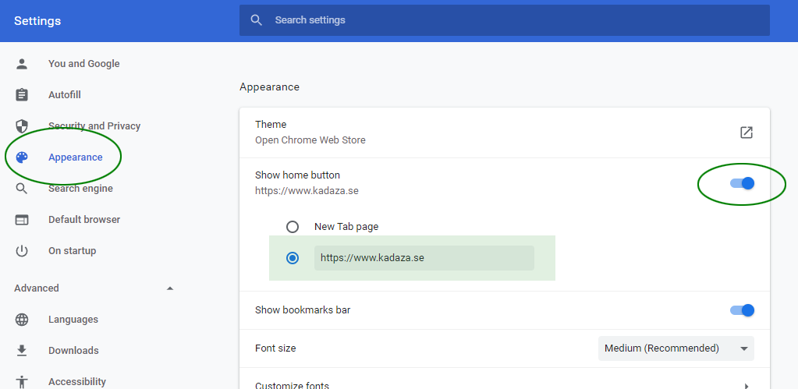Open Search engine settings section

coord(80,189)
